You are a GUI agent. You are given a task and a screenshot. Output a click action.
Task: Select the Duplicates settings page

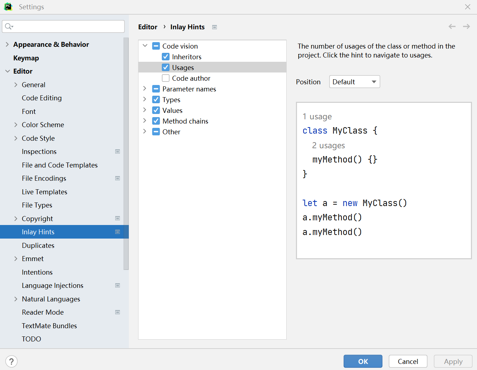point(38,245)
